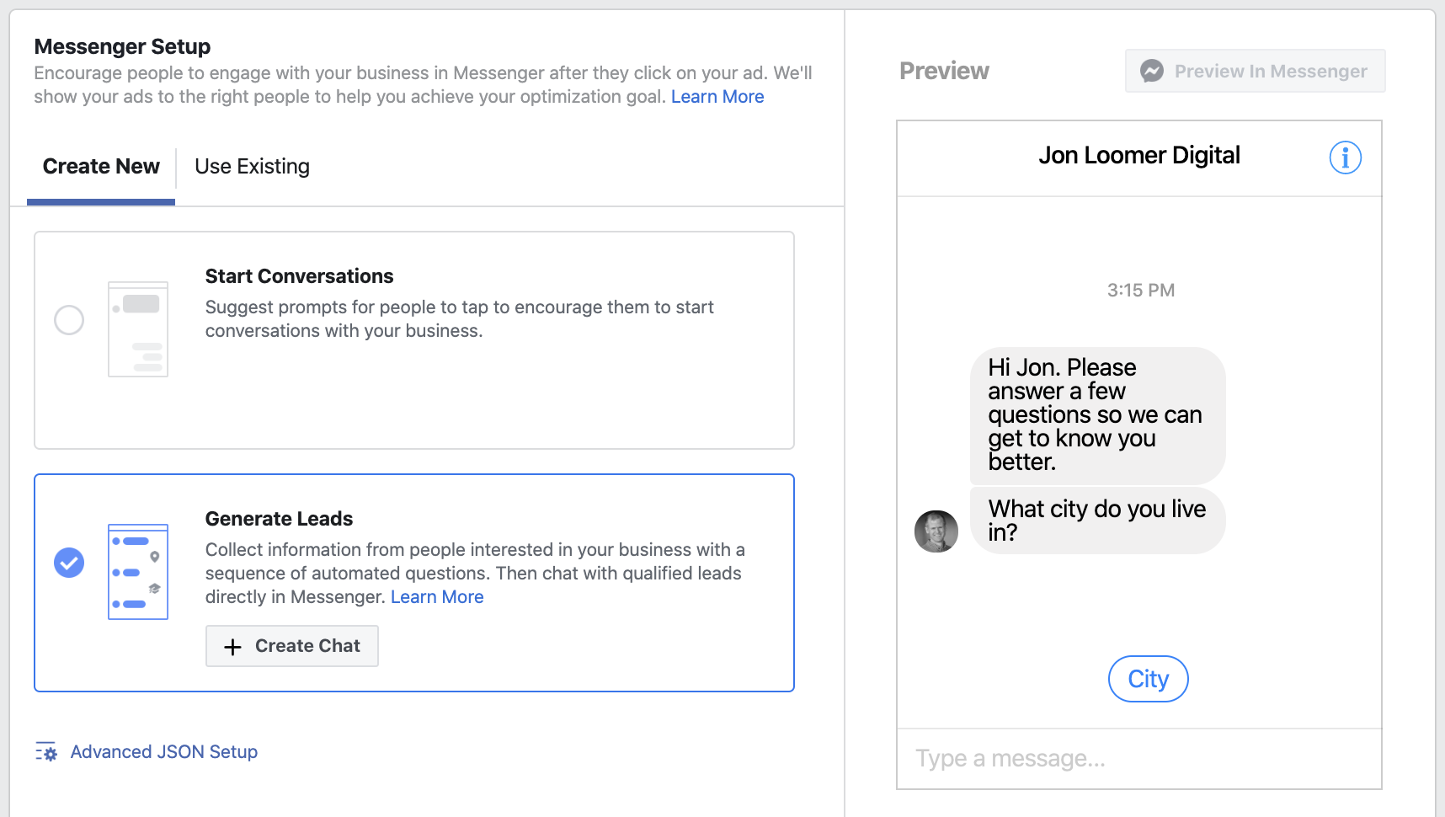Click the Preview In Messenger button
The height and width of the screenshot is (817, 1445).
1255,71
